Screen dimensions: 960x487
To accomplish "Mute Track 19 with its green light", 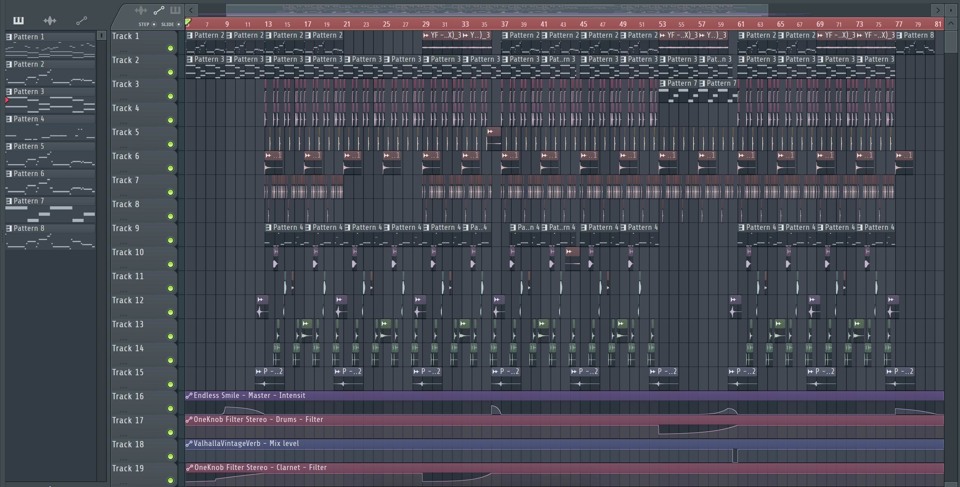I will coord(170,480).
